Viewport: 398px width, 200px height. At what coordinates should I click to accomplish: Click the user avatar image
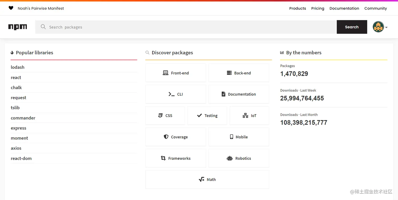click(378, 27)
